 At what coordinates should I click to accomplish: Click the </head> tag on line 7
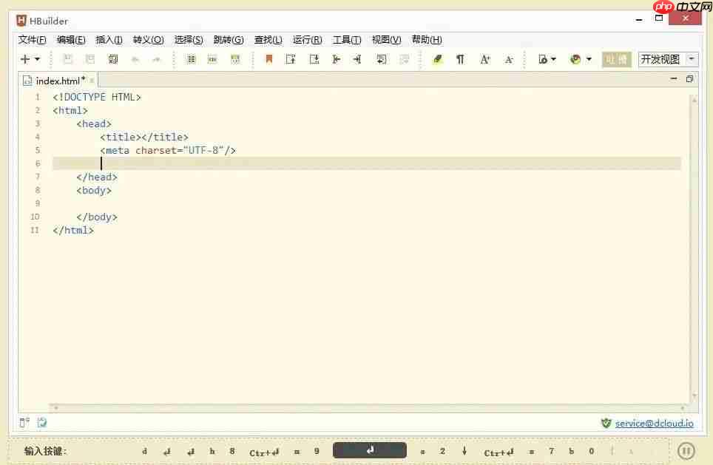point(97,177)
